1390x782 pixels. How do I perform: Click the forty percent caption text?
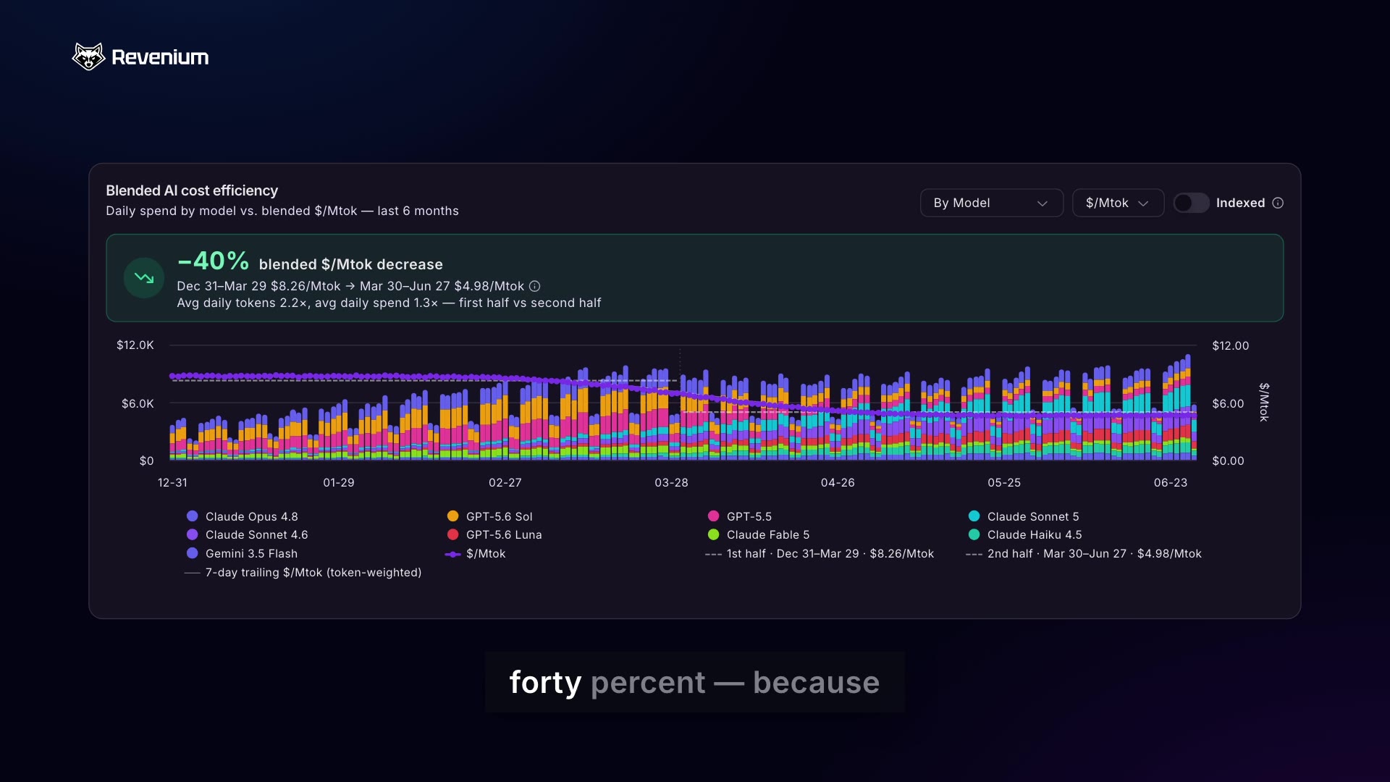[x=695, y=682]
